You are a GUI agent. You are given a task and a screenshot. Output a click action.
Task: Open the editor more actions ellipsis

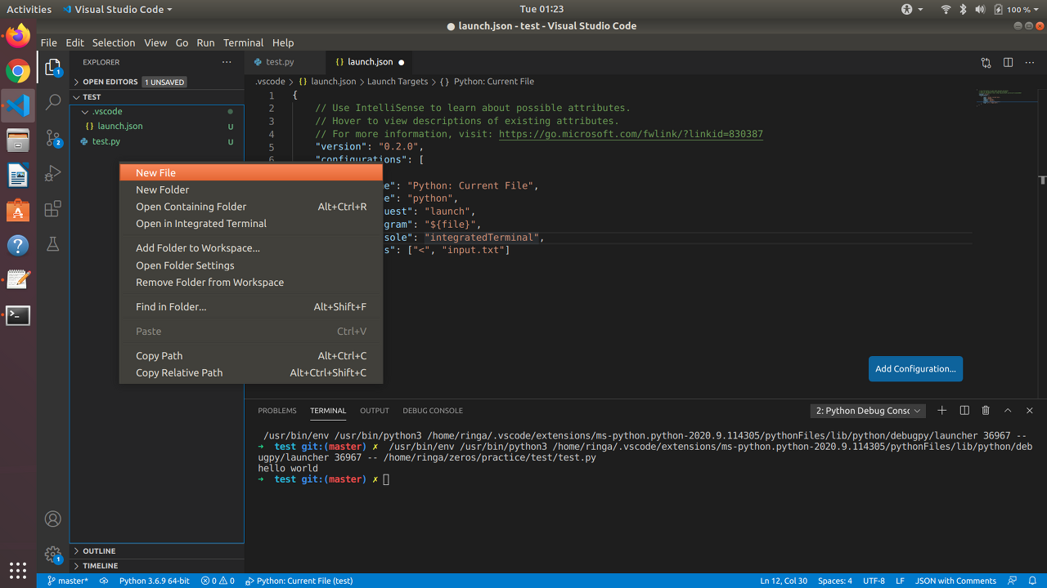pos(1029,62)
